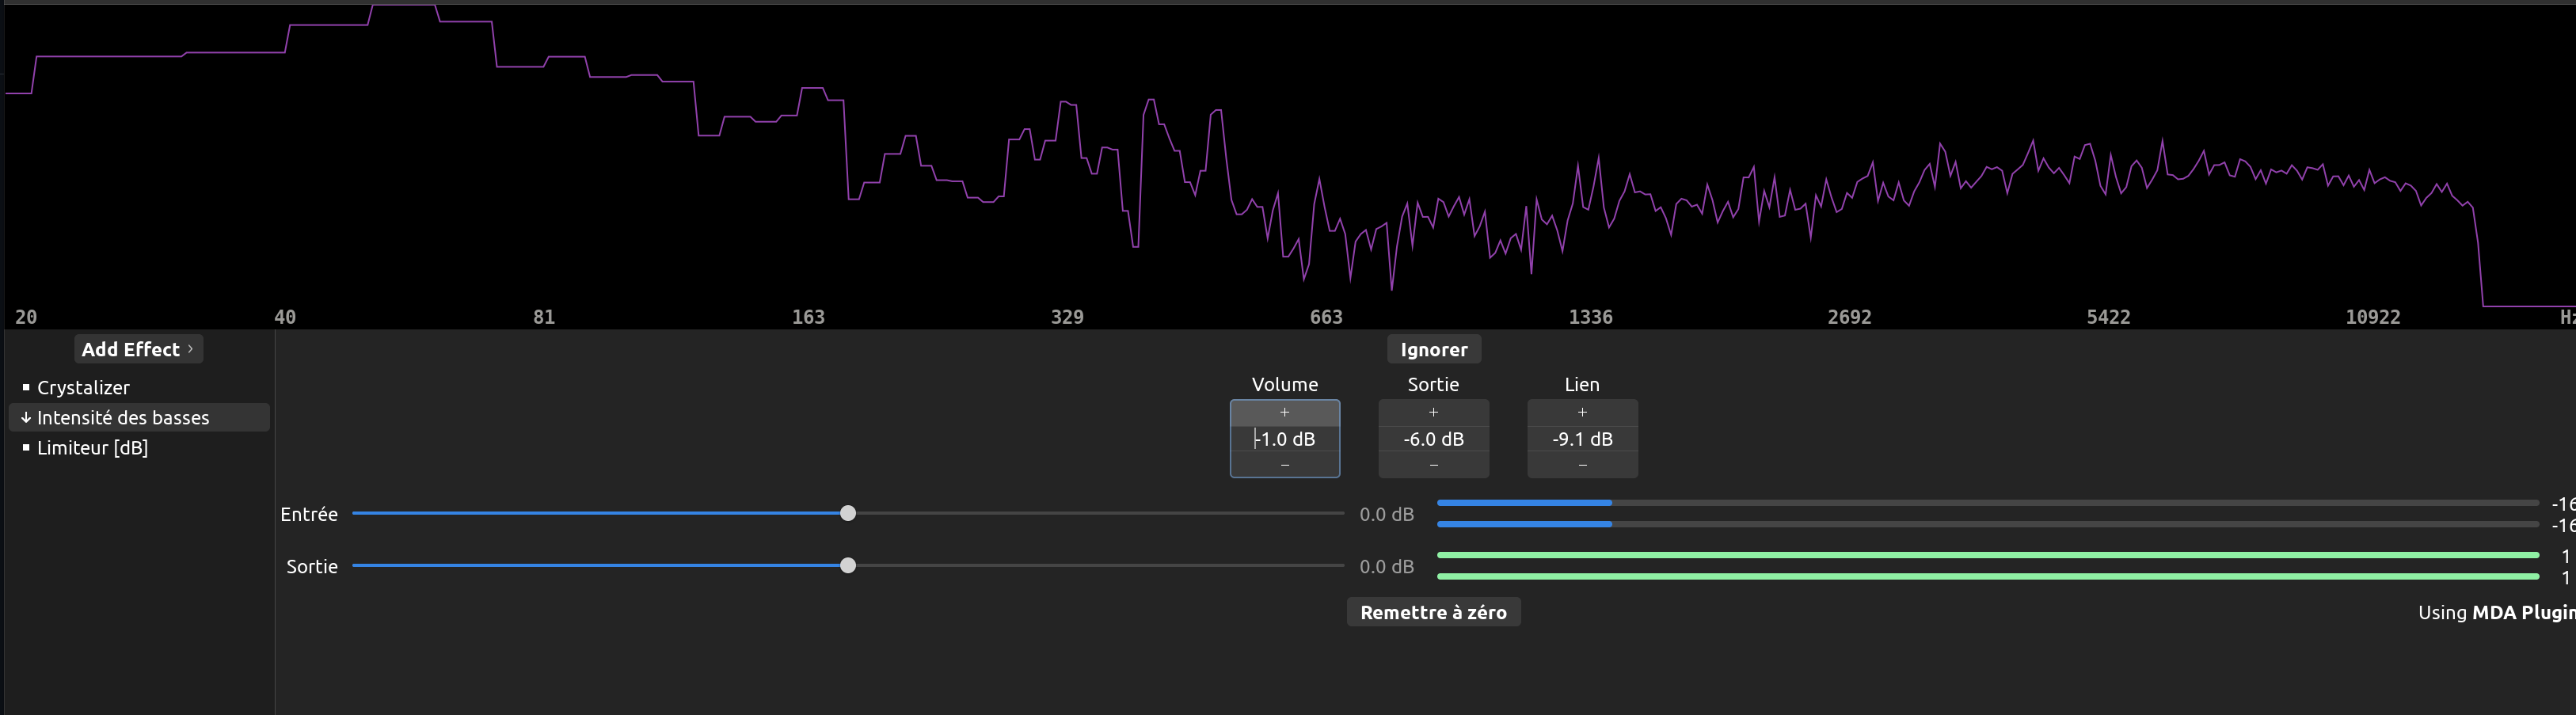This screenshot has width=2576, height=715.
Task: Reset settings with Remettre à zéro
Action: click(1433, 611)
